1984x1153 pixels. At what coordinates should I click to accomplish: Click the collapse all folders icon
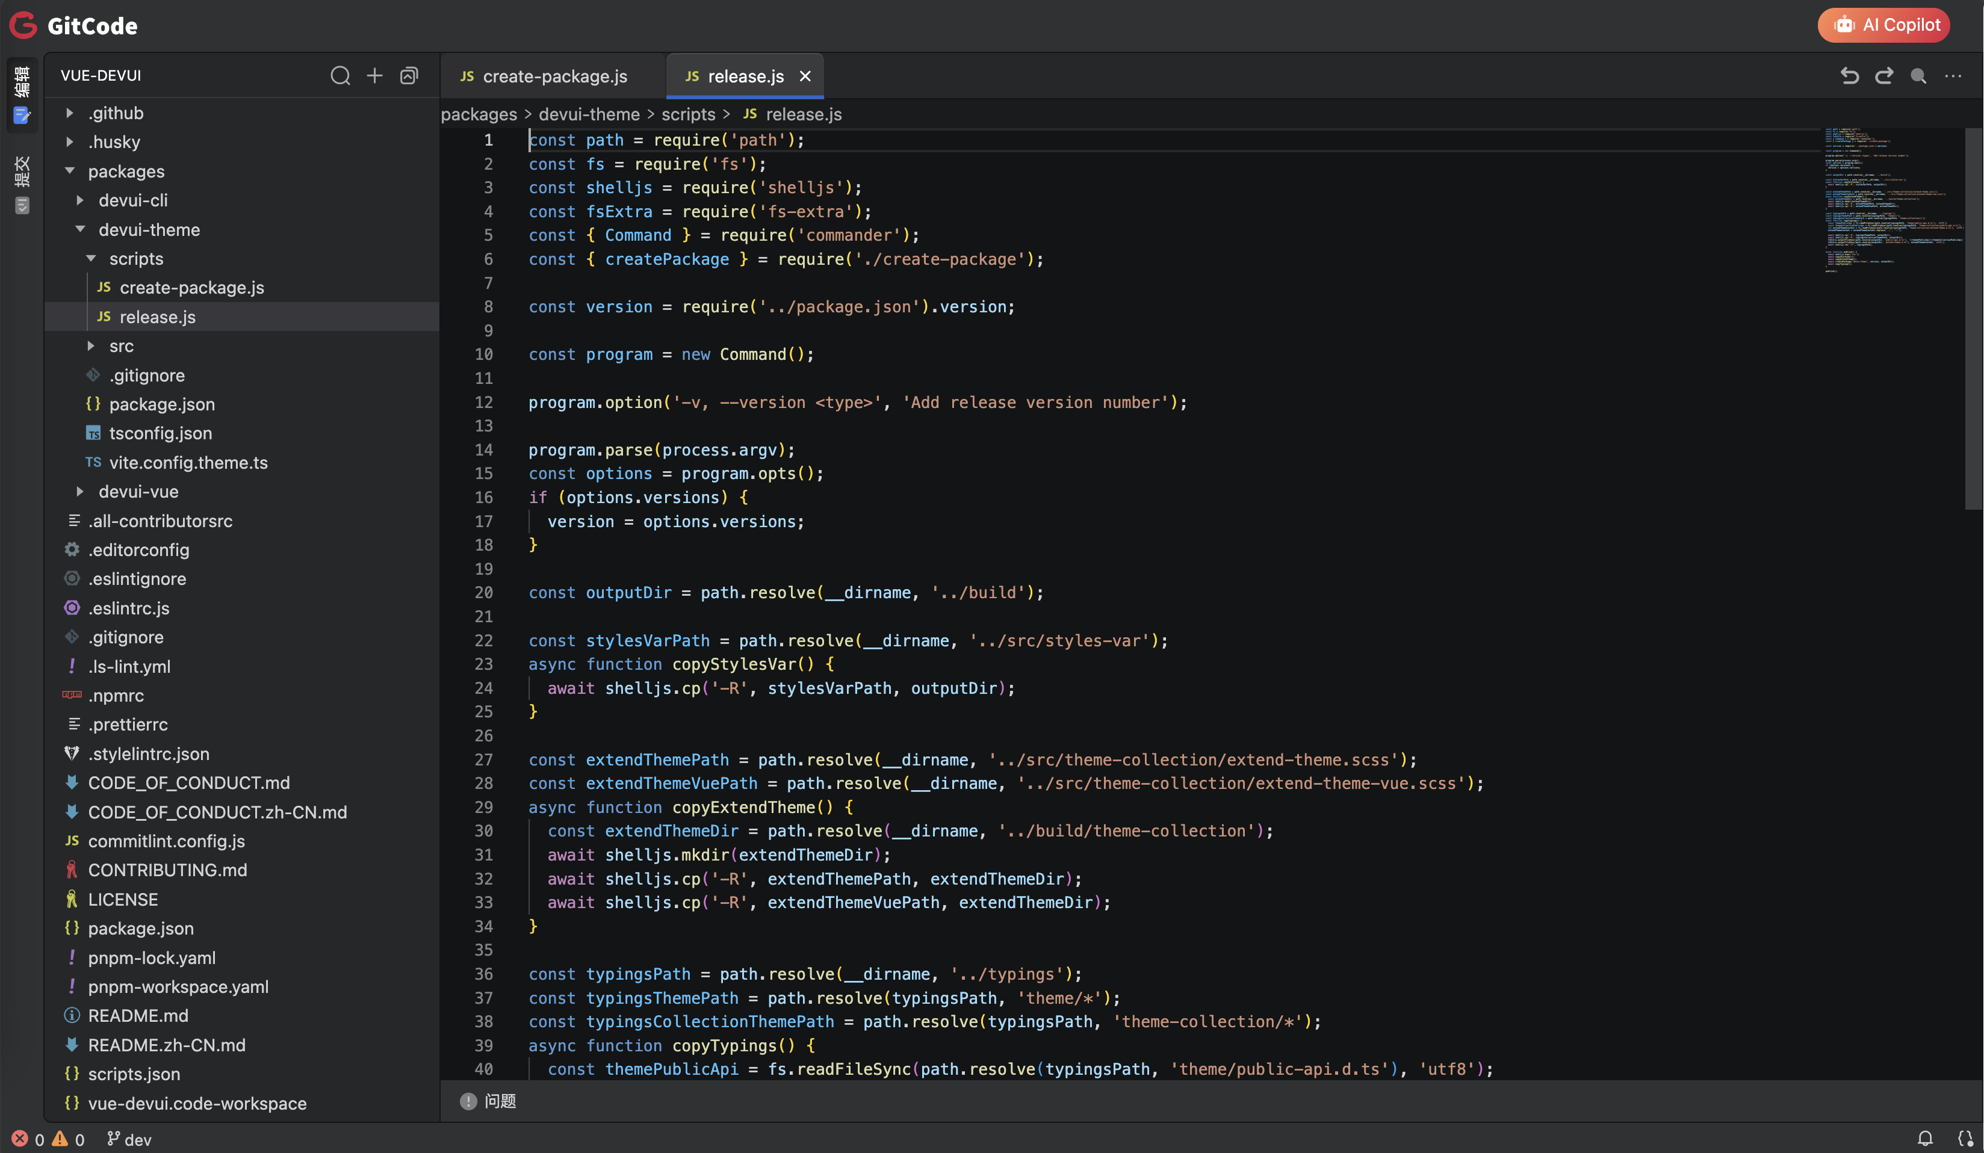[x=409, y=76]
